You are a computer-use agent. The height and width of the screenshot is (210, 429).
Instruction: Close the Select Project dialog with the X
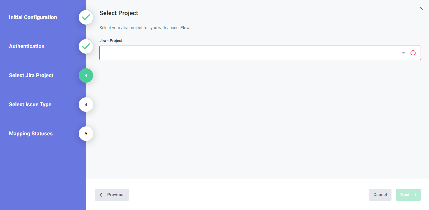421,8
